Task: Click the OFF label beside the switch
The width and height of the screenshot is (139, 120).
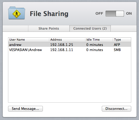Action: coord(99,14)
